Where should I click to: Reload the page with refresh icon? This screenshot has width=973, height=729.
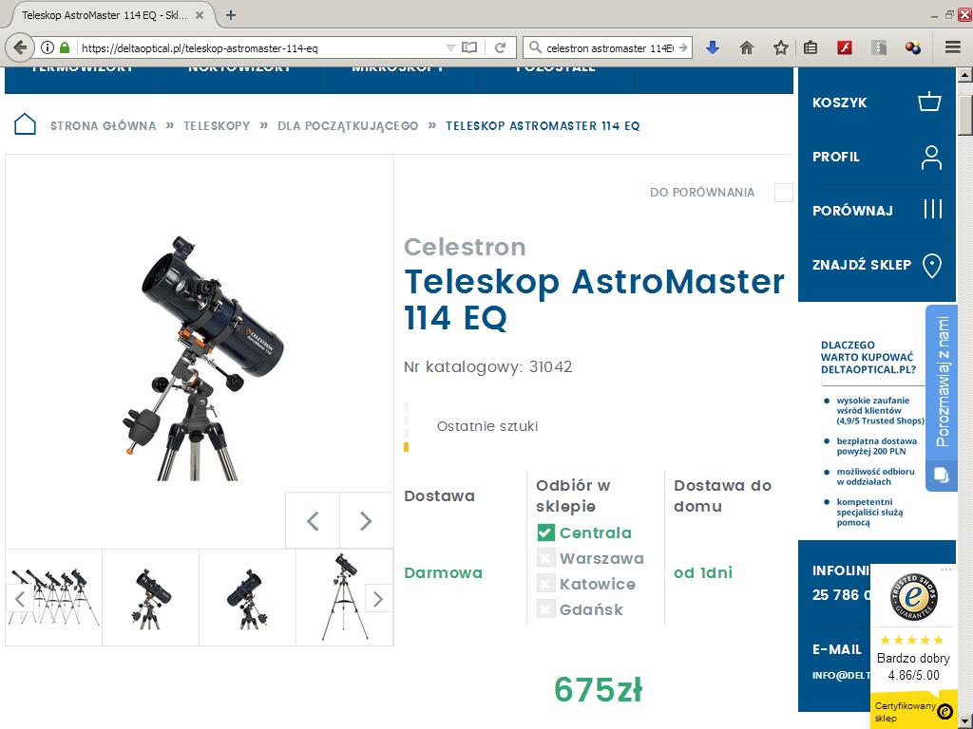(x=500, y=47)
